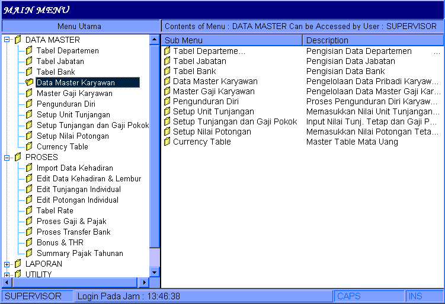445x304 pixels.
Task: Click folder icon beside Tabel Jabatan in tree
Action: 29,61
